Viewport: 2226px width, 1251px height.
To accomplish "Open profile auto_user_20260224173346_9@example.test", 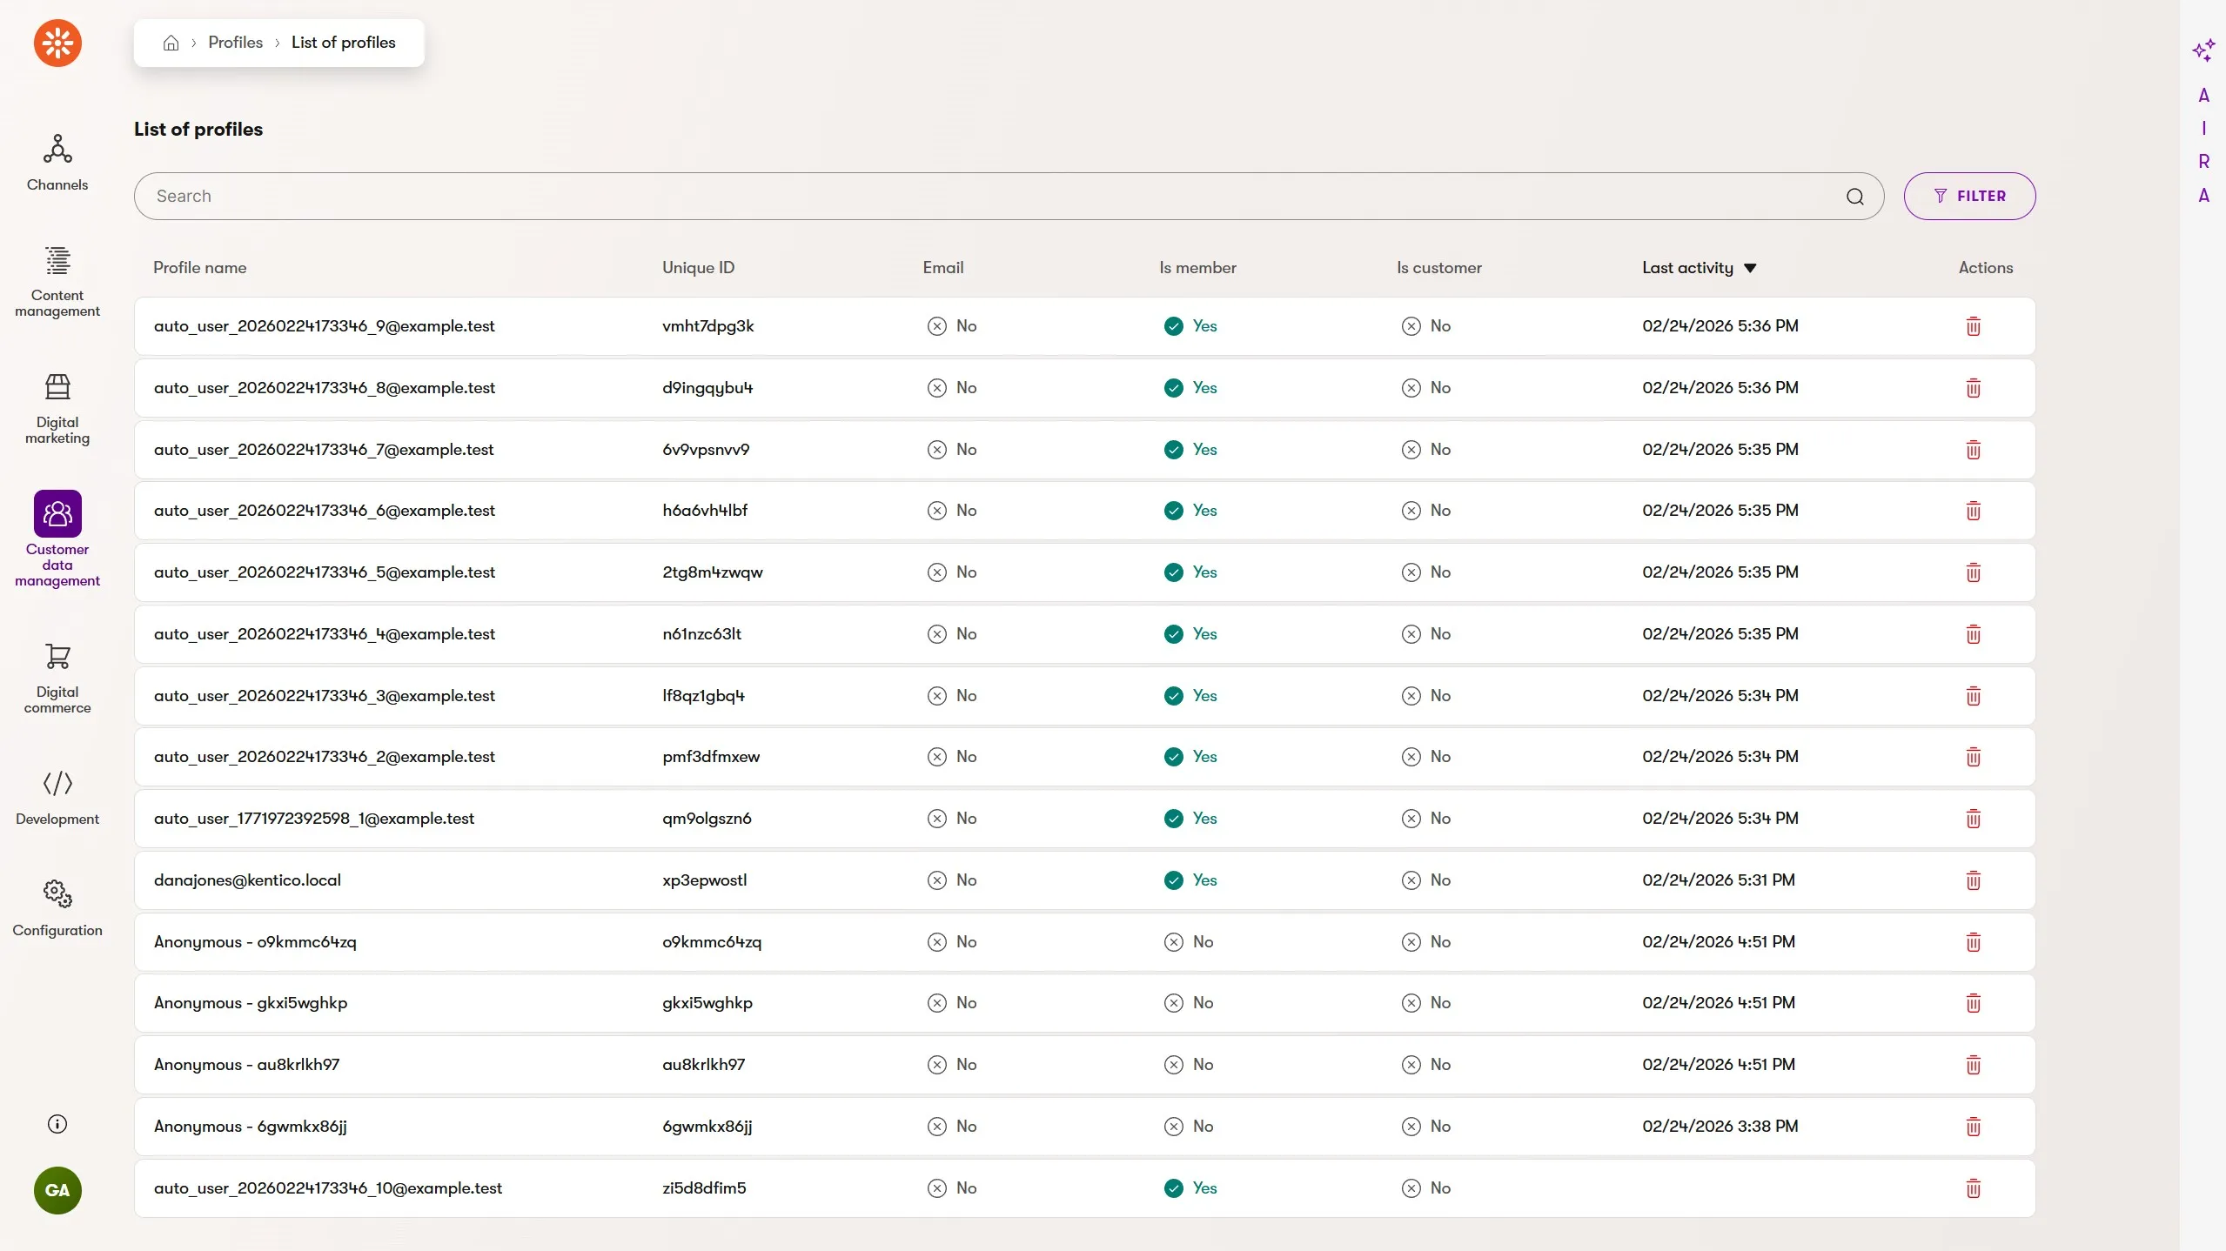I will pos(324,326).
